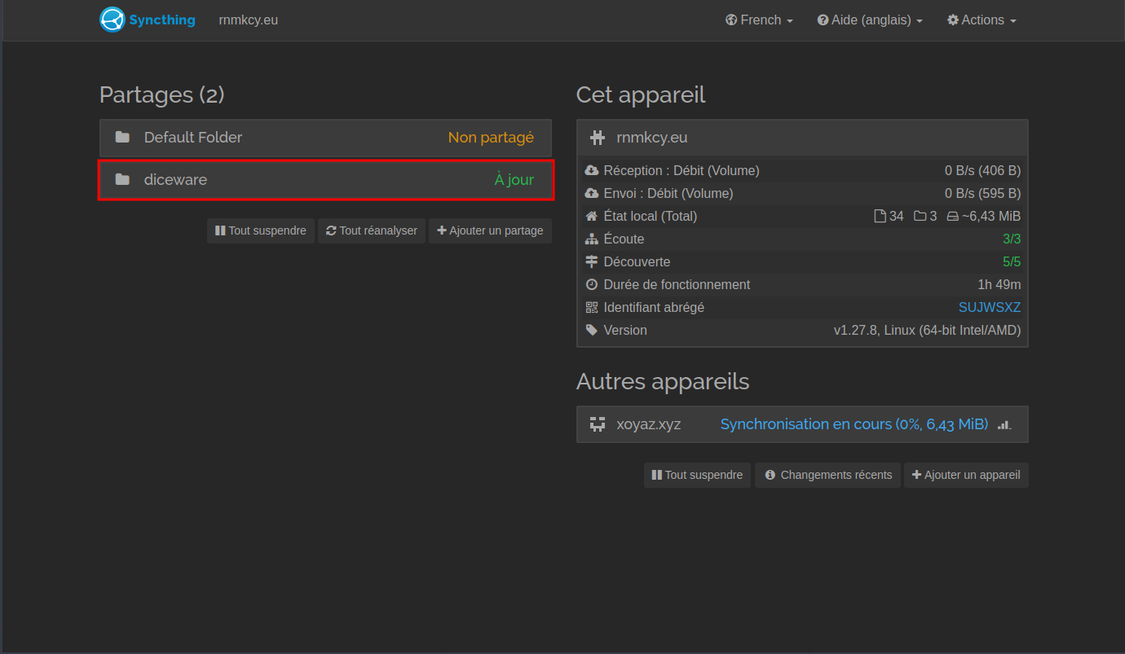Open the Aide (anglais) help dropdown
Viewport: 1125px width, 654px height.
point(870,20)
